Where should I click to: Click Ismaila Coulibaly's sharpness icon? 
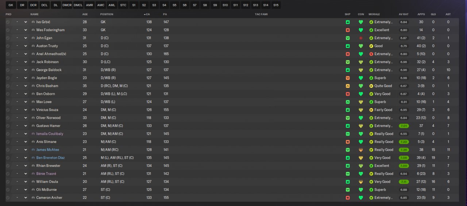348,134
